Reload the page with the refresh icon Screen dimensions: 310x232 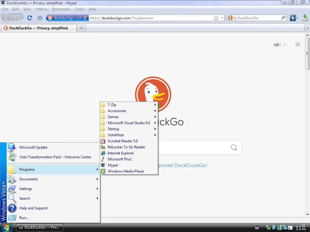pyautogui.click(x=30, y=18)
